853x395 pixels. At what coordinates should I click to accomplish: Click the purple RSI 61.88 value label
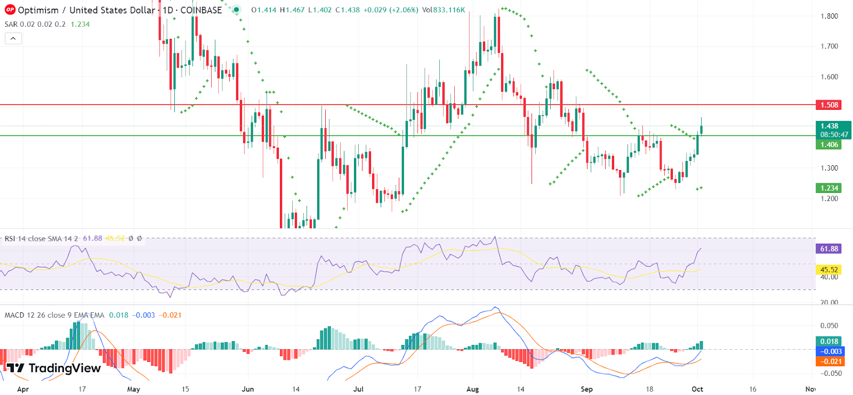[828, 249]
